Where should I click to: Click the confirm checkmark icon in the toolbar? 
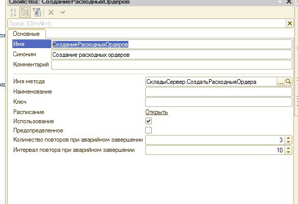[x=63, y=12]
